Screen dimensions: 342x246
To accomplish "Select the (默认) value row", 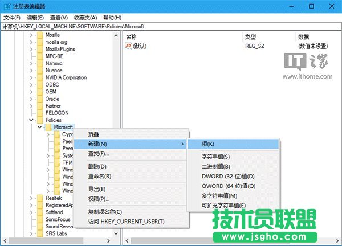I will tap(233, 46).
